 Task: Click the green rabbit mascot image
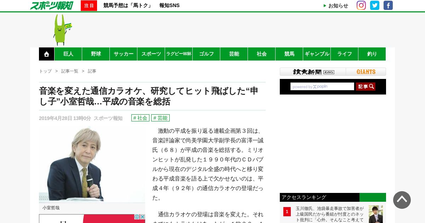pos(62,30)
